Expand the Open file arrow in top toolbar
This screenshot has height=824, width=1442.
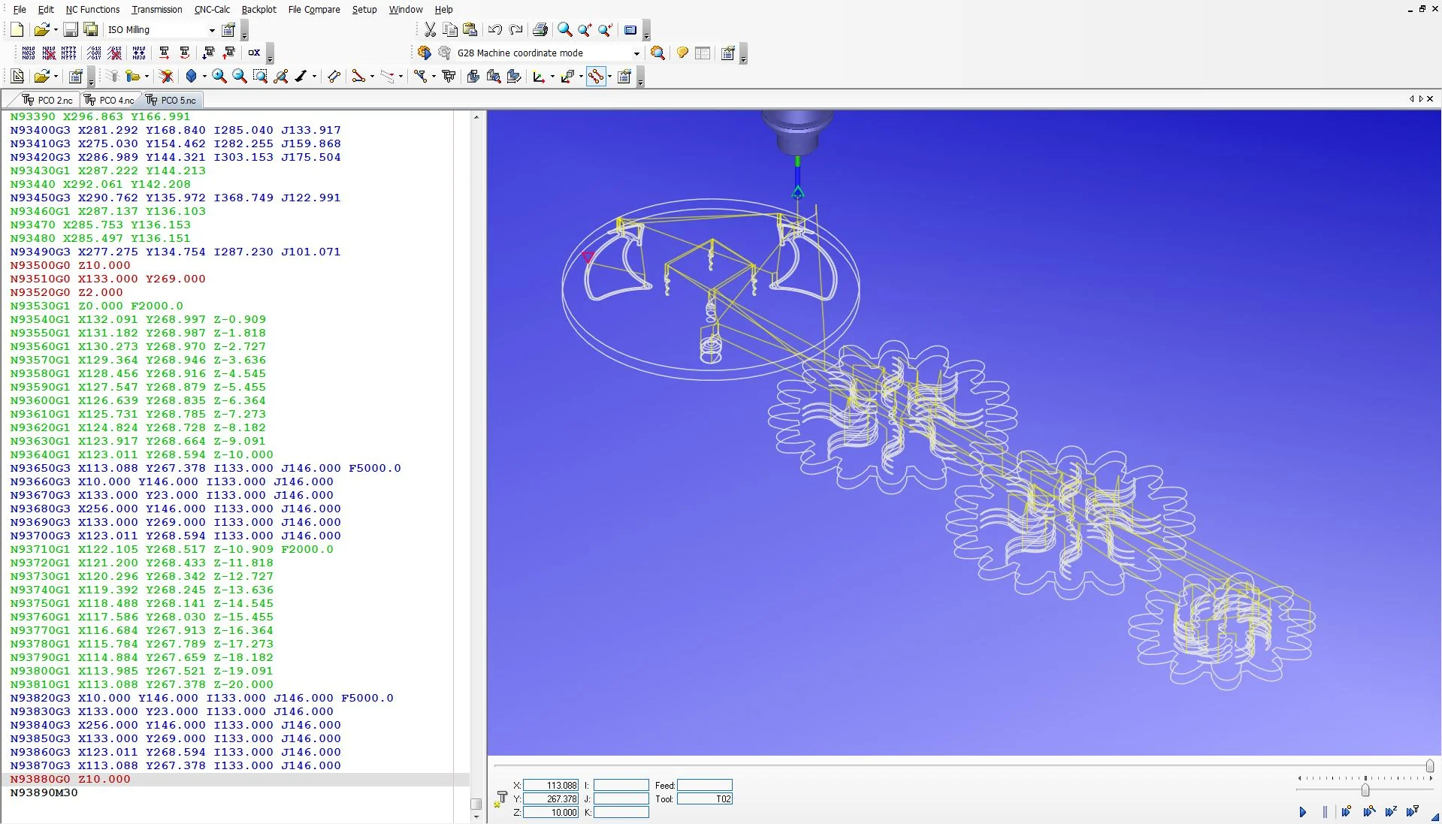[x=56, y=30]
